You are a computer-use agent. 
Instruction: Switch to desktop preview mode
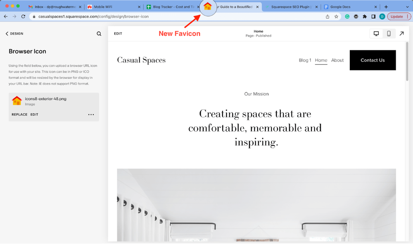click(376, 33)
